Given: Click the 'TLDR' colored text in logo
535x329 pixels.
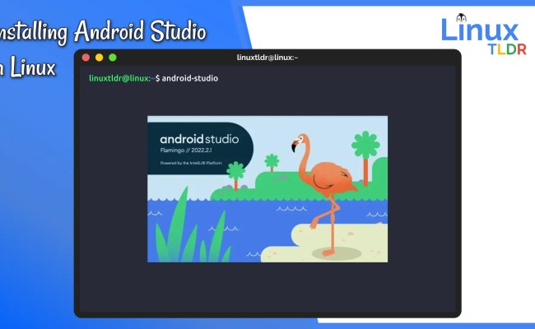Looking at the screenshot, I should (x=507, y=49).
